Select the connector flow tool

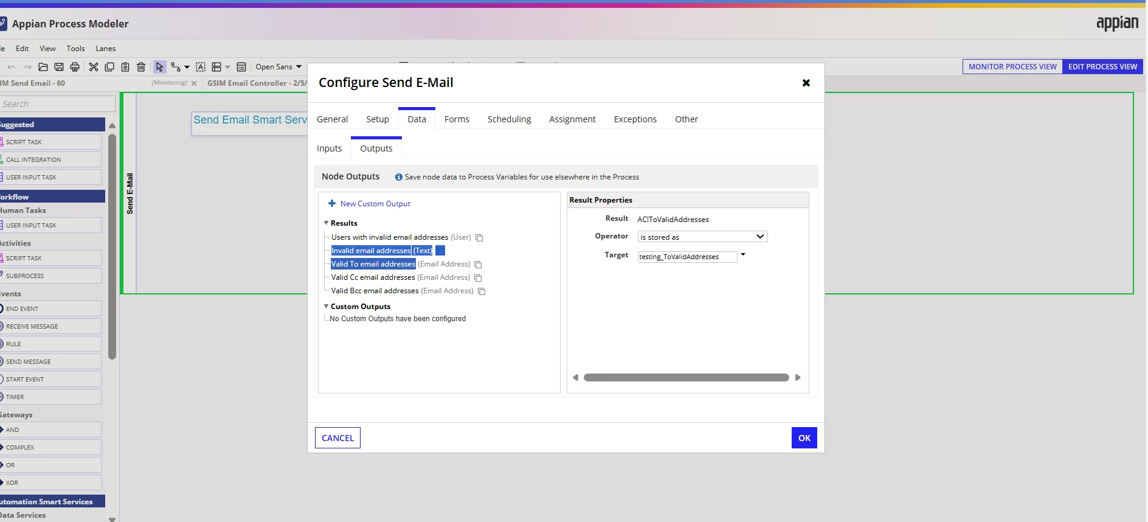(176, 67)
